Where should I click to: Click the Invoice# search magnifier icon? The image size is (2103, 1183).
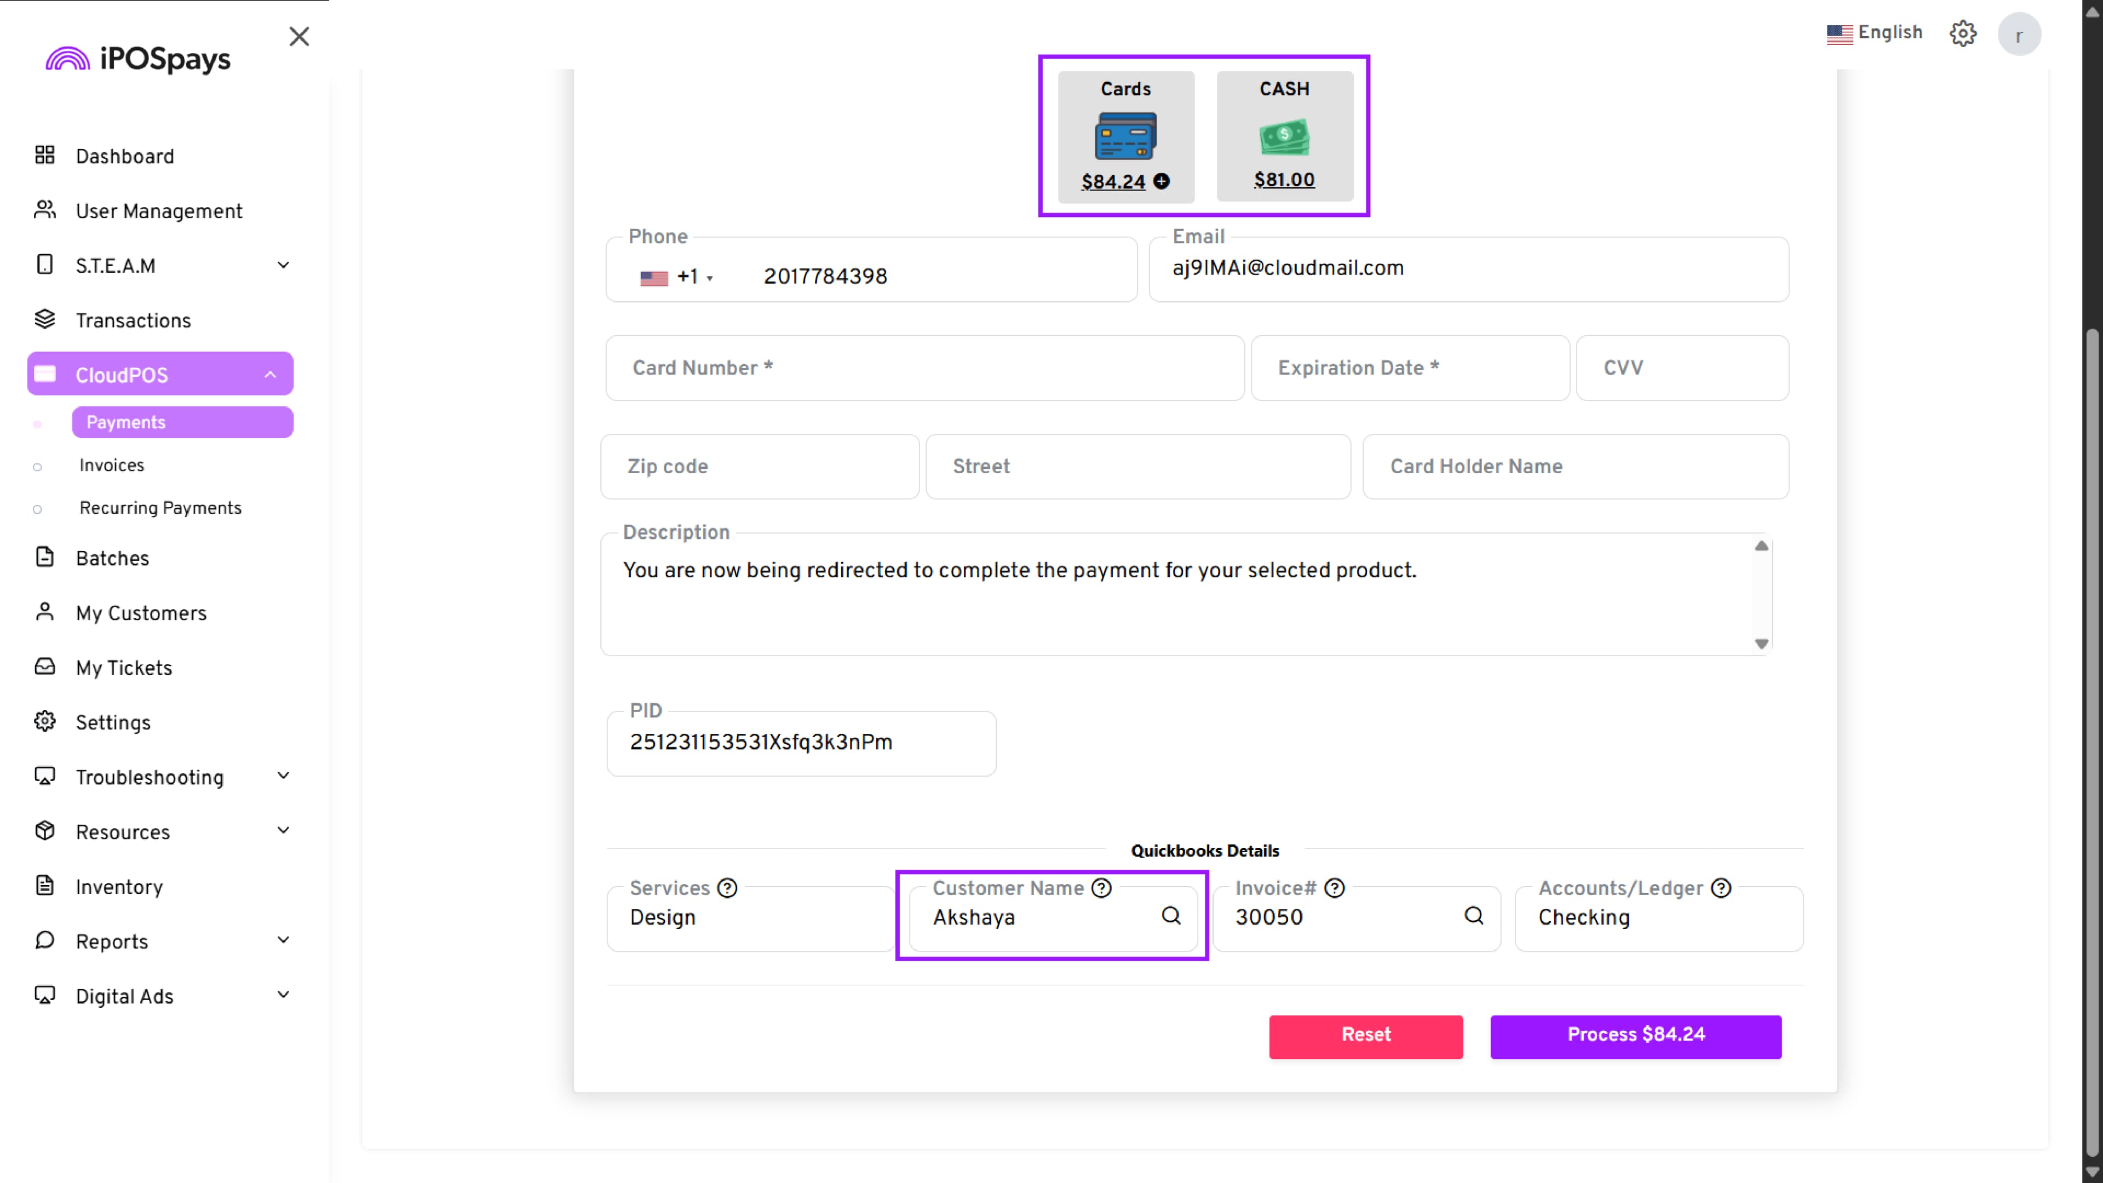click(x=1474, y=916)
